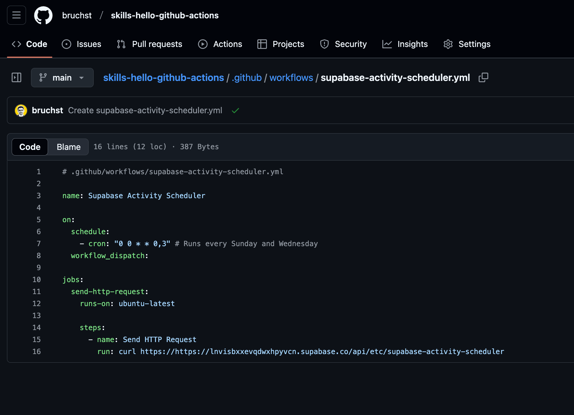Click the "Supabase Activity Scheduler" name value
The height and width of the screenshot is (415, 574).
click(x=147, y=196)
